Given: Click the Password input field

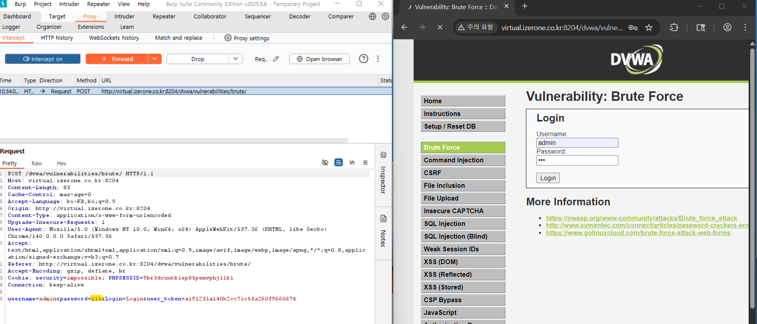Looking at the screenshot, I should 577,160.
